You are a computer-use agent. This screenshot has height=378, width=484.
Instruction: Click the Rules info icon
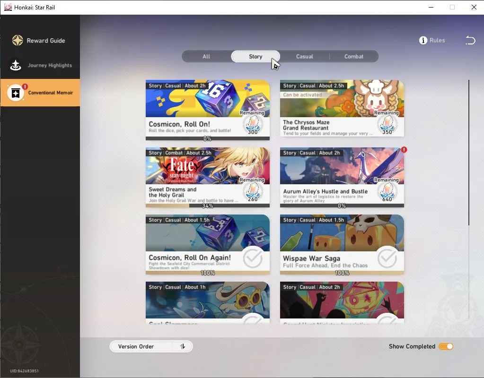(423, 40)
